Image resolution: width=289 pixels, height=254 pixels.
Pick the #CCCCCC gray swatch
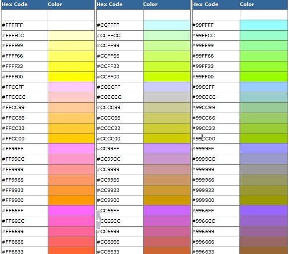167,97
